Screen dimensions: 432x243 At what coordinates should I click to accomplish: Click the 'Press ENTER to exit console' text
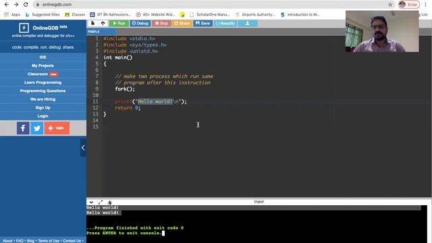click(124, 233)
